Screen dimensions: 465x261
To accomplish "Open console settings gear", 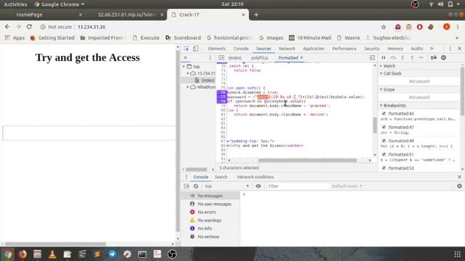I will pyautogui.click(x=459, y=186).
